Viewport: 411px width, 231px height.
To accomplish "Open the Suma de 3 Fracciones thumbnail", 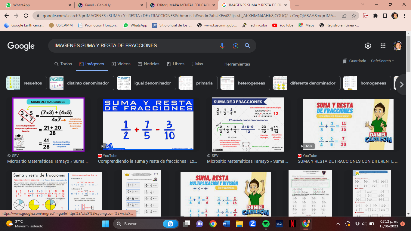I will coord(248,125).
